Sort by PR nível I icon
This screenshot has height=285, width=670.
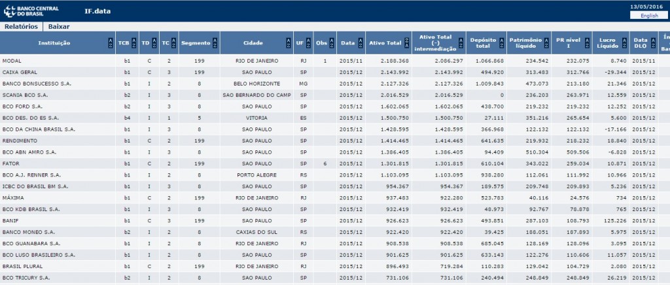[586, 43]
